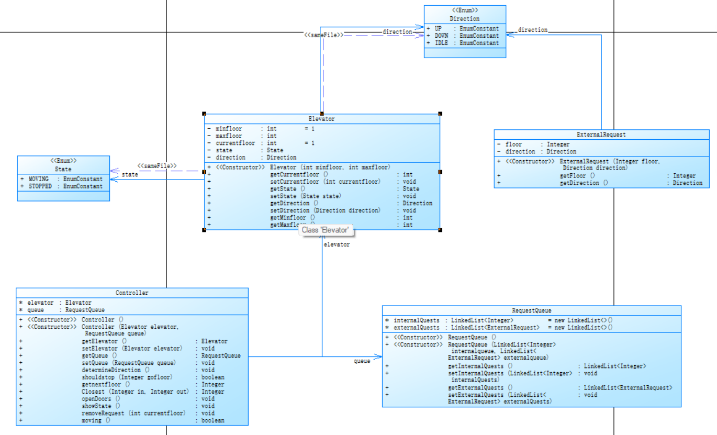Click determineDirection operation in Controller
Screen dimensions: 717x435
coord(115,370)
